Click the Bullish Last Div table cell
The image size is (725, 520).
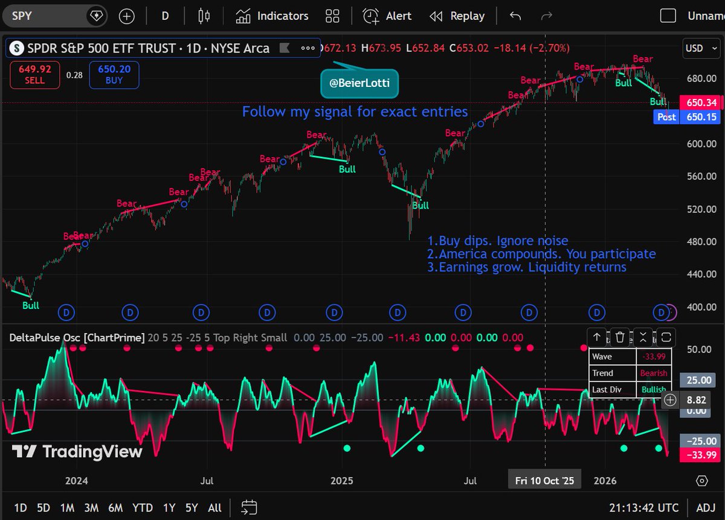(x=654, y=390)
